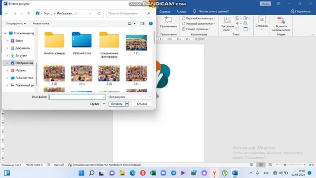Click the Новая папка button
This screenshot has height=178, width=316.
coord(41,23)
